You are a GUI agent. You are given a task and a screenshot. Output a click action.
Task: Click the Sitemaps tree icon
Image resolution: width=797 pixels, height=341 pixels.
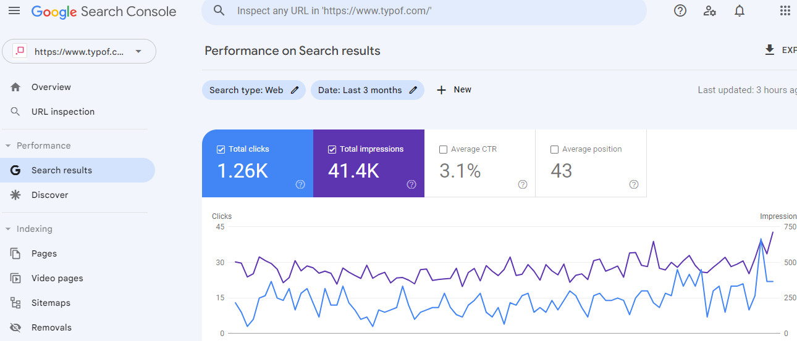tap(16, 303)
